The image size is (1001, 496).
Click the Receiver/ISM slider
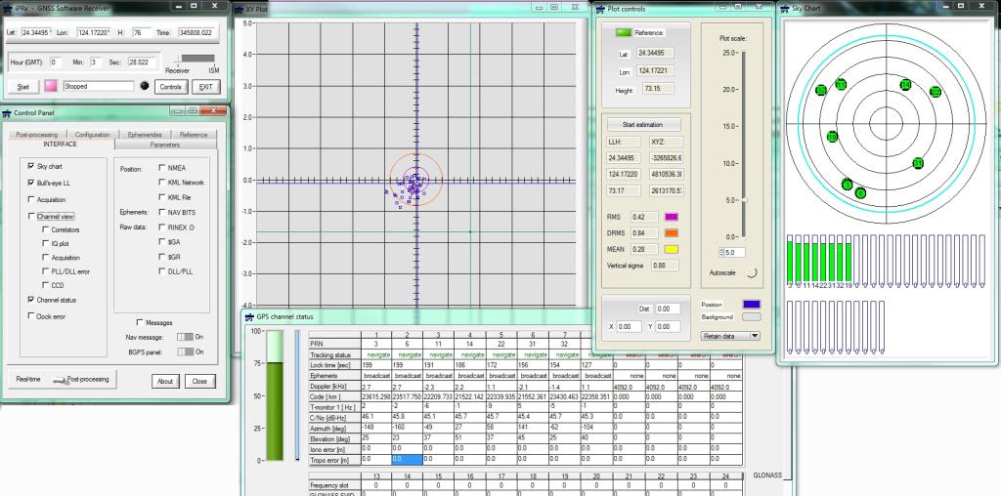(196, 60)
